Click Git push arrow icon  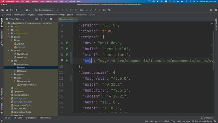(x=95, y=10)
